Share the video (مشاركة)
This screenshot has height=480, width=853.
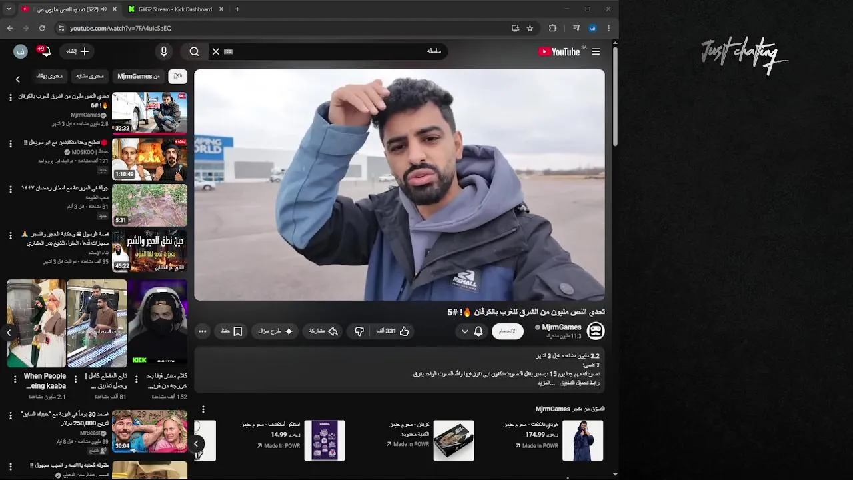coord(323,331)
